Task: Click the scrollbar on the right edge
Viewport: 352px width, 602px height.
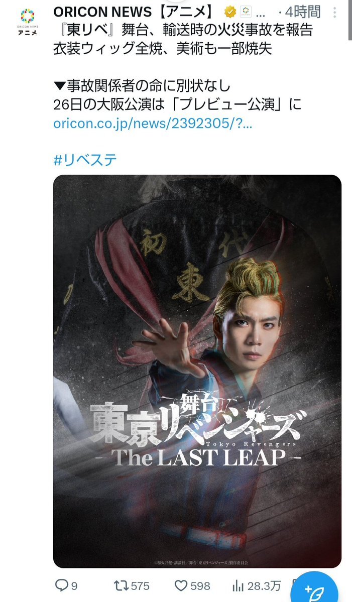Action: pyautogui.click(x=350, y=19)
